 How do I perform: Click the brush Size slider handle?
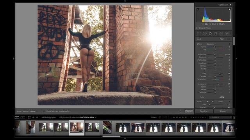point(210,105)
